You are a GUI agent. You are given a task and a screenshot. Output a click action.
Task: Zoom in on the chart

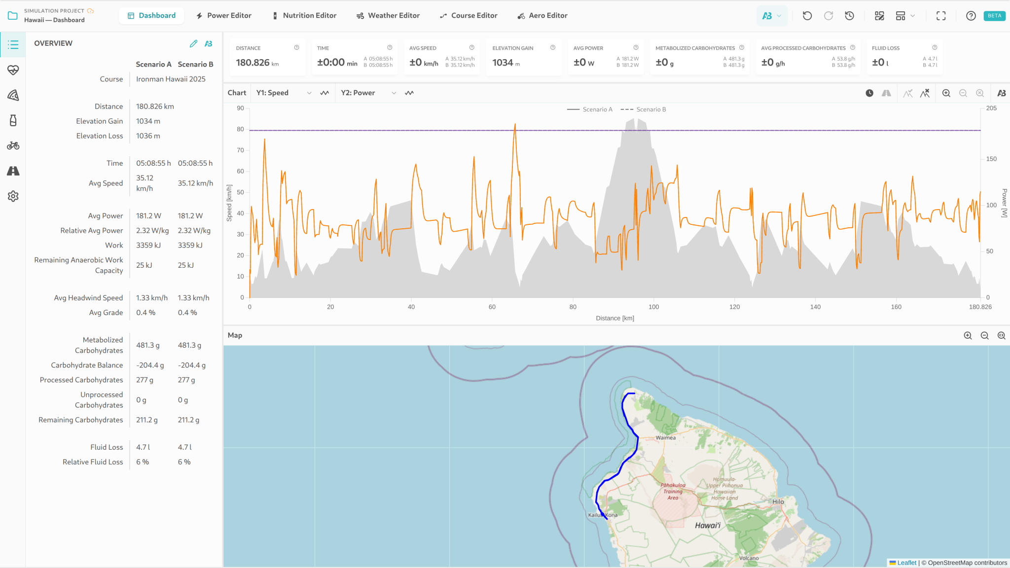[x=946, y=93]
